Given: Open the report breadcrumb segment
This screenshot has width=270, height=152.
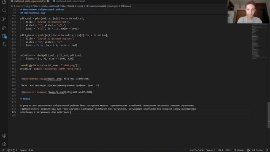Looking at the screenshot, I should point(80,6).
